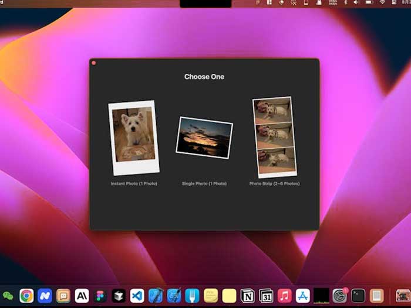Open the plain yellow note app
The height and width of the screenshot is (308, 411).
pyautogui.click(x=229, y=296)
